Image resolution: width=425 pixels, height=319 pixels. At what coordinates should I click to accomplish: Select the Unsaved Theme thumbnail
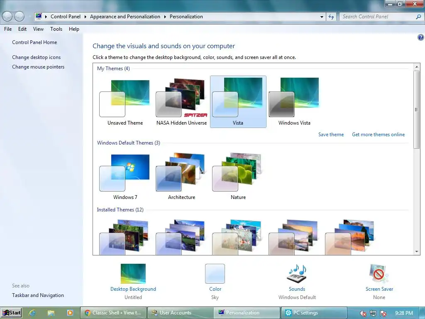(125, 102)
